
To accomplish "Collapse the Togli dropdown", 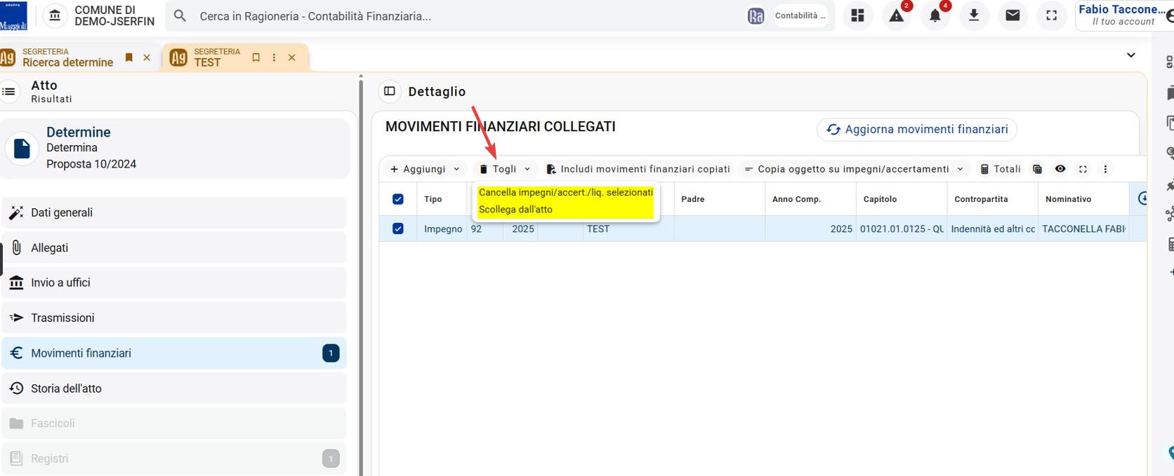I will [x=505, y=169].
